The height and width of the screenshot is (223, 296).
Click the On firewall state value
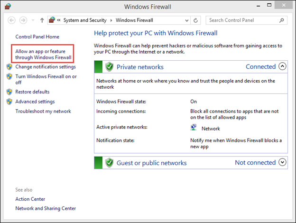tap(194, 102)
